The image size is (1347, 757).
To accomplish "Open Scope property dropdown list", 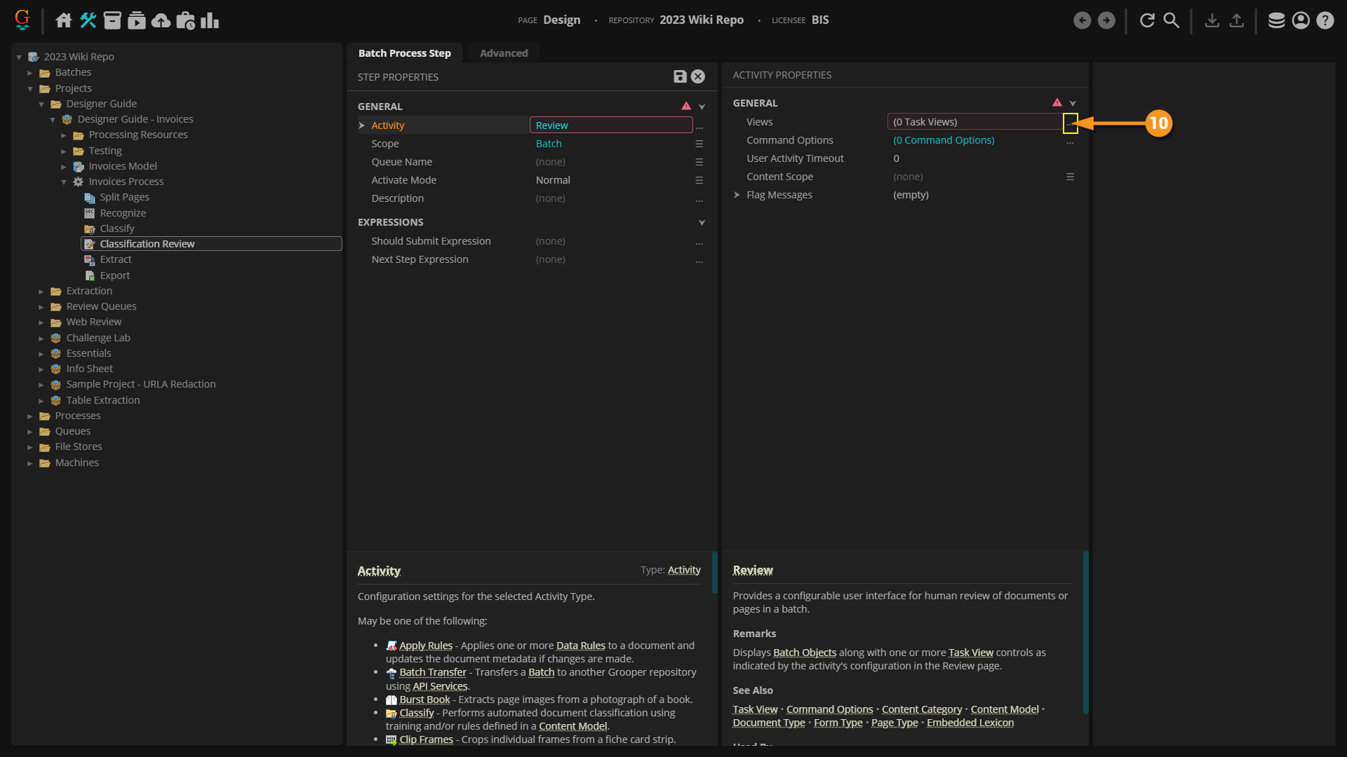I will [x=699, y=144].
